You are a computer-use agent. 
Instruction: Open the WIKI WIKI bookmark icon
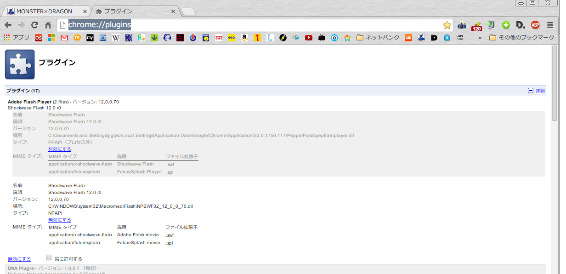(x=459, y=38)
